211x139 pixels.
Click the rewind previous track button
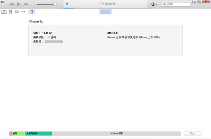click(x=12, y=4)
